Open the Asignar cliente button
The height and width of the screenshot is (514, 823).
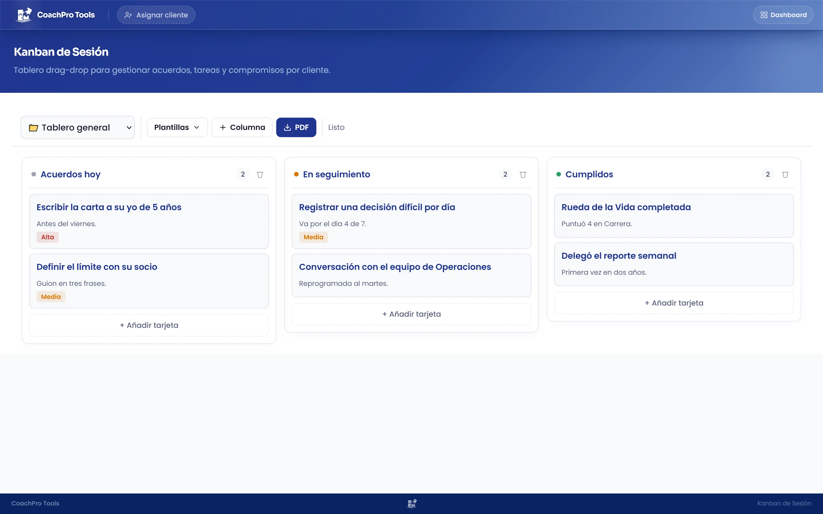pos(156,15)
